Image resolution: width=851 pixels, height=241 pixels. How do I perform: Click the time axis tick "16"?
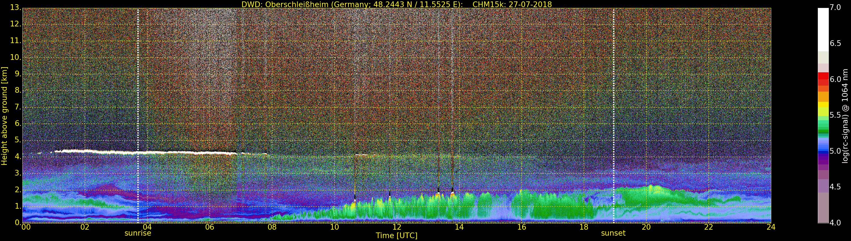click(522, 227)
